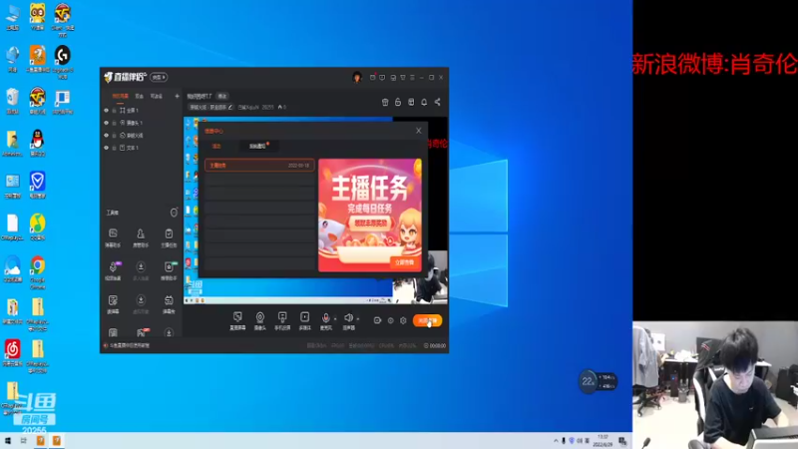Click the 主播任务 promotional banner image
The image size is (798, 449).
(370, 215)
